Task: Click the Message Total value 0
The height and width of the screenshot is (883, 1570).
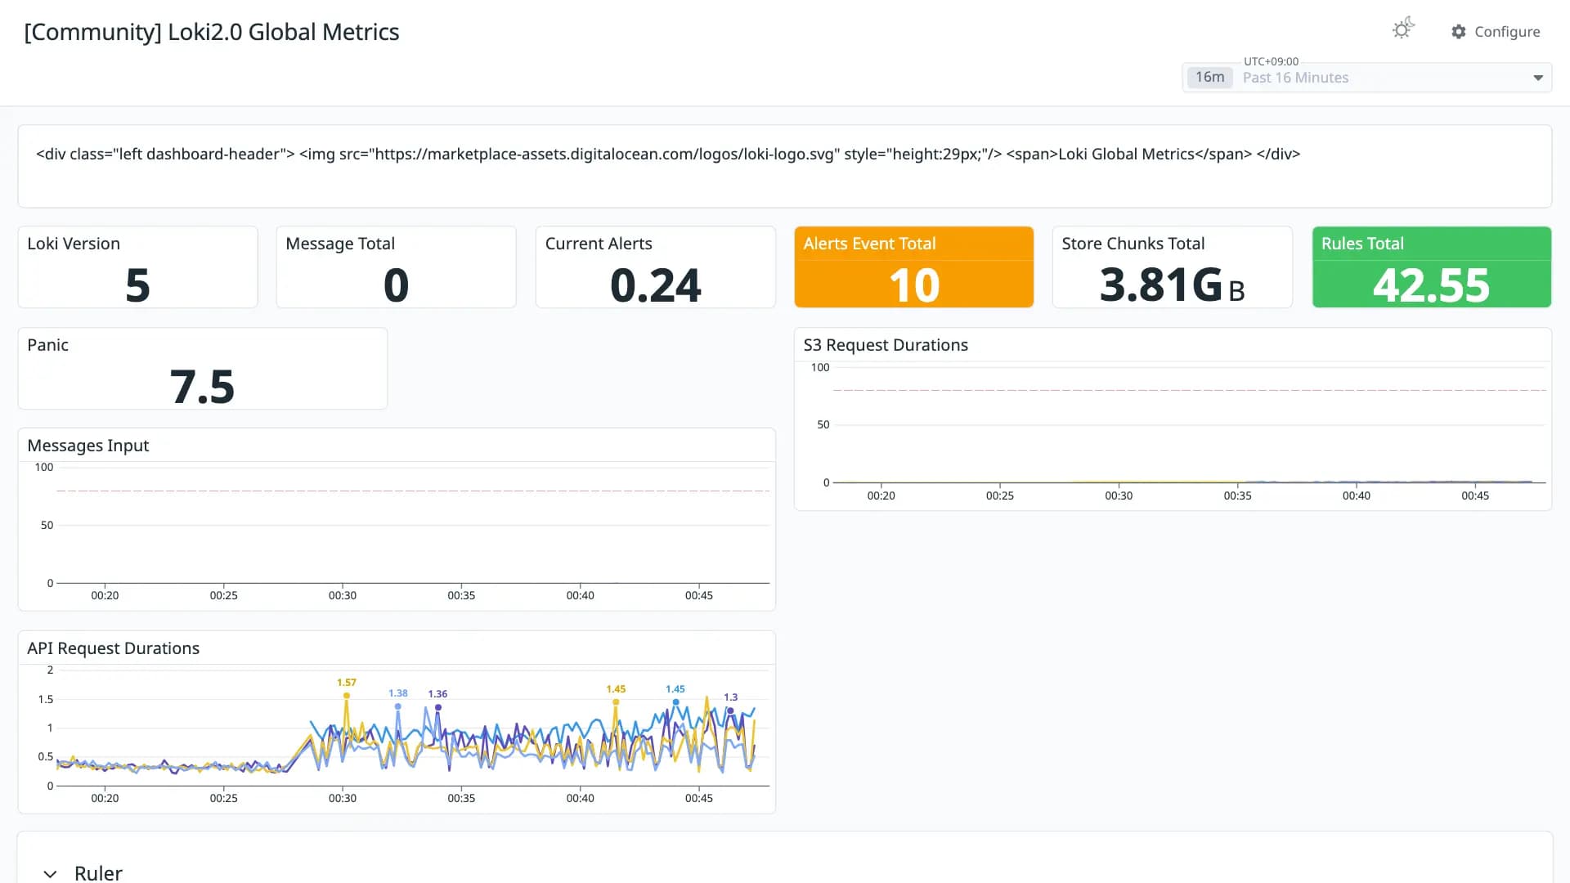Action: 396,285
